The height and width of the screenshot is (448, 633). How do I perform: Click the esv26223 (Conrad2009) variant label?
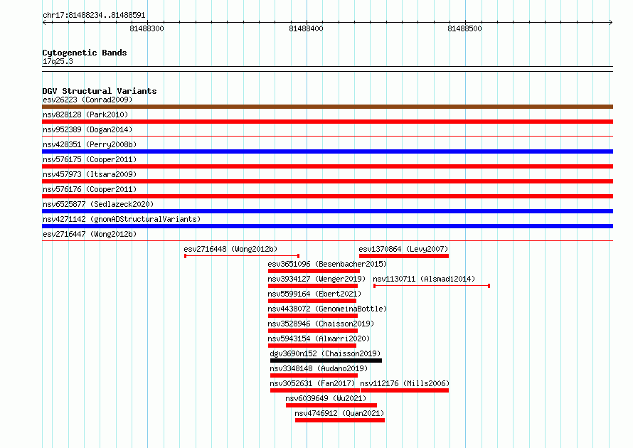87,100
